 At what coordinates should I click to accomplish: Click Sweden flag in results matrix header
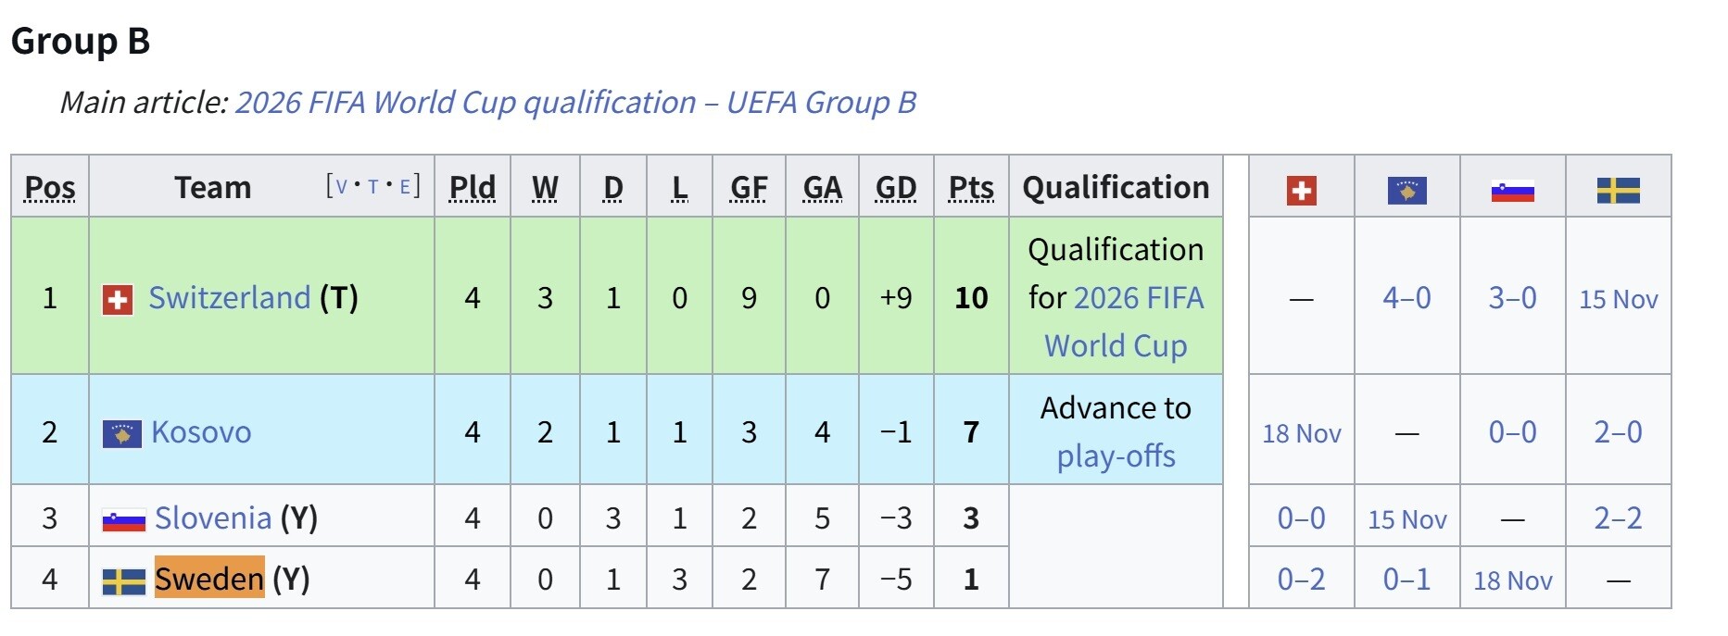coord(1618,191)
